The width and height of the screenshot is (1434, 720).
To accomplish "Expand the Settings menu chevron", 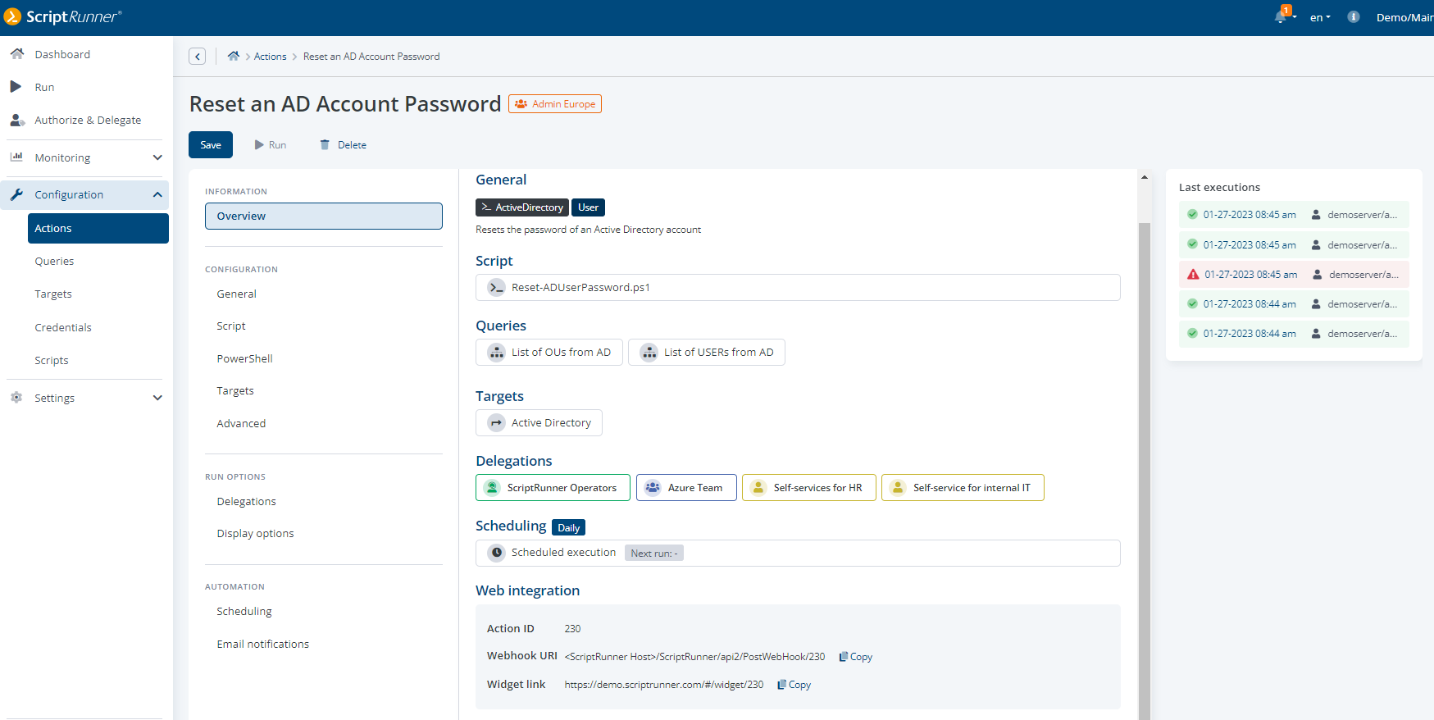I will (x=157, y=398).
